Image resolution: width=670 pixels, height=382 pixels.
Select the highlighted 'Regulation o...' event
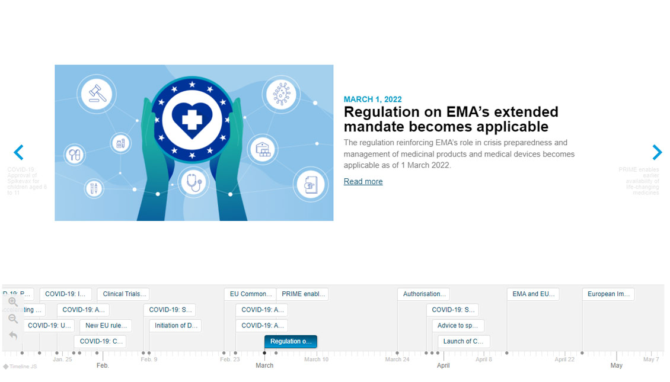(x=291, y=341)
